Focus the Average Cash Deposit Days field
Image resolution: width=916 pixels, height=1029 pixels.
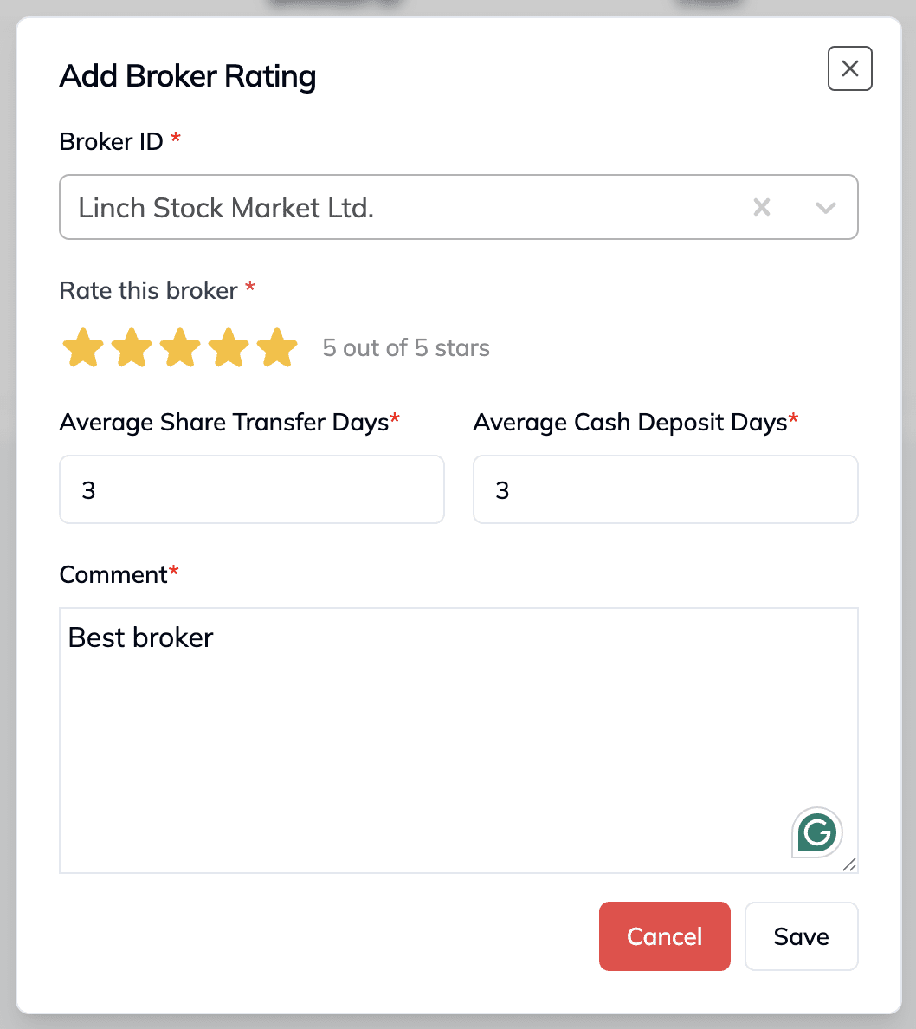(665, 489)
